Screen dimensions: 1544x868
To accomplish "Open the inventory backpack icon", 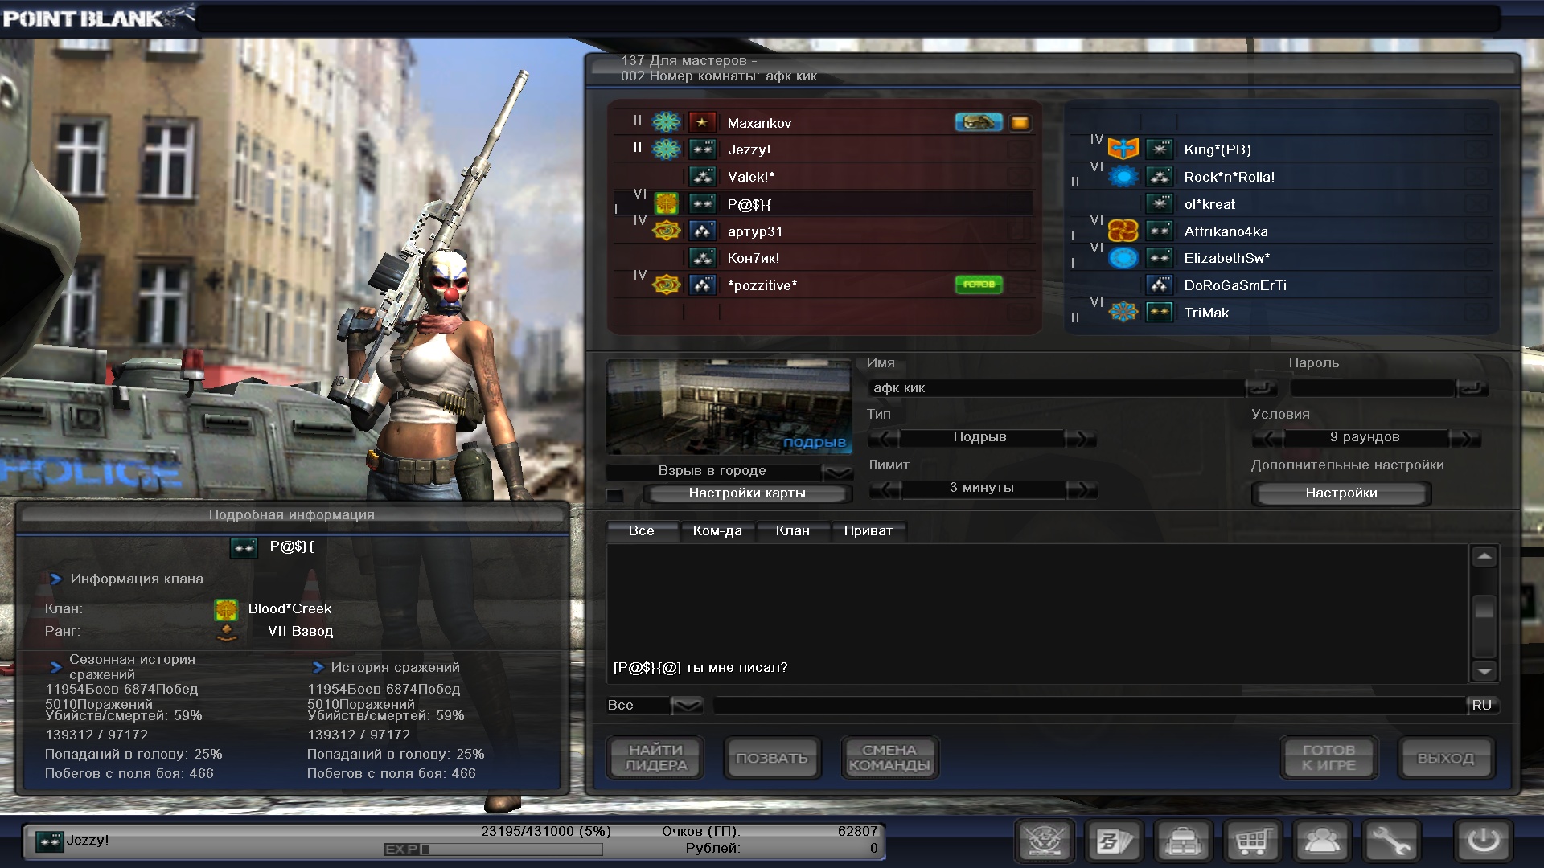I will 1183,841.
